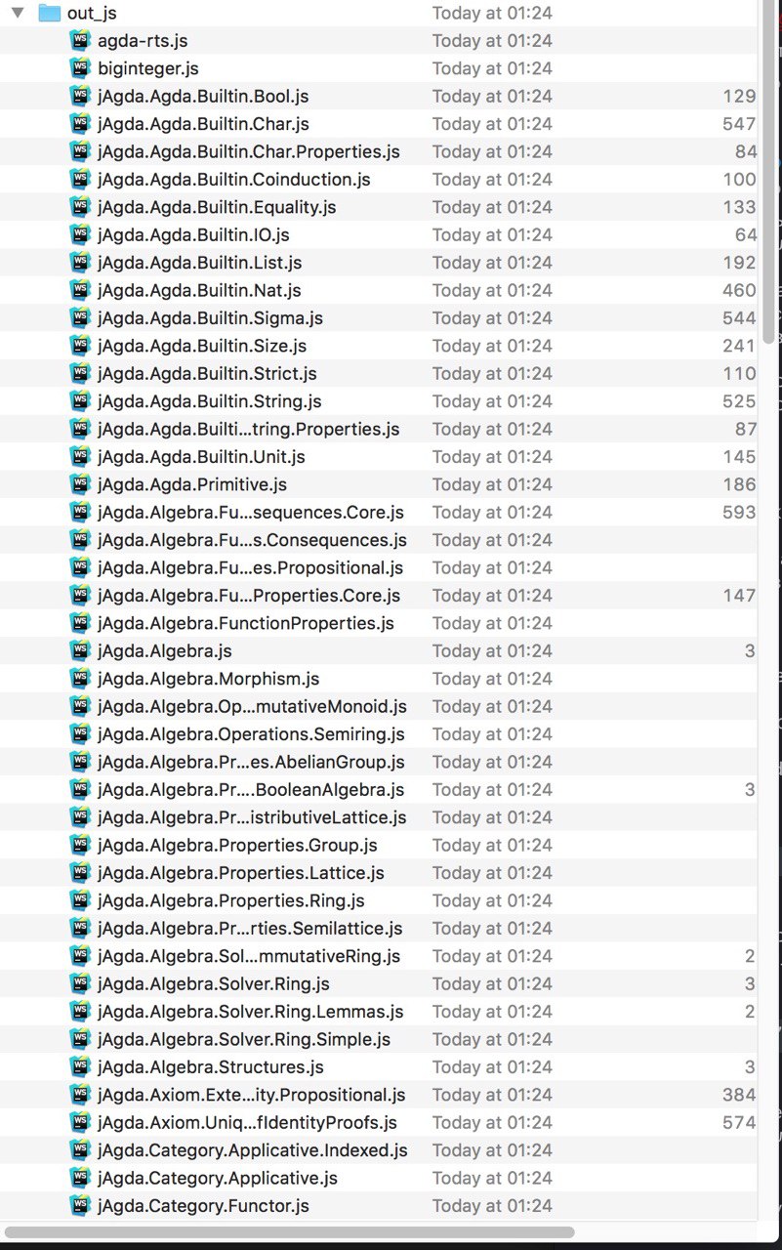Click icon of jAgda.Algebra.Structures.js
Image resolution: width=782 pixels, height=1250 pixels.
pos(80,1066)
